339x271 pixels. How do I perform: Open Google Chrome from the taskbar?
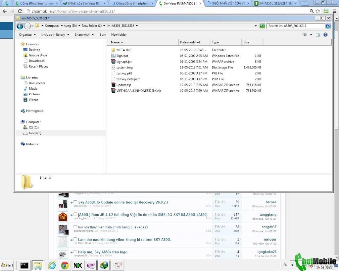click(x=65, y=265)
